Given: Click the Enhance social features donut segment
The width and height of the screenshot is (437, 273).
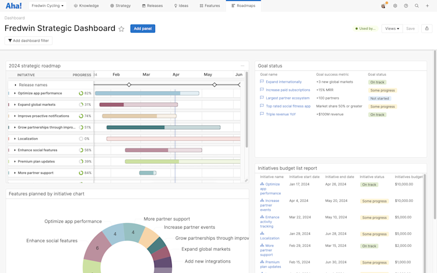Looking at the screenshot, I should tap(96, 247).
